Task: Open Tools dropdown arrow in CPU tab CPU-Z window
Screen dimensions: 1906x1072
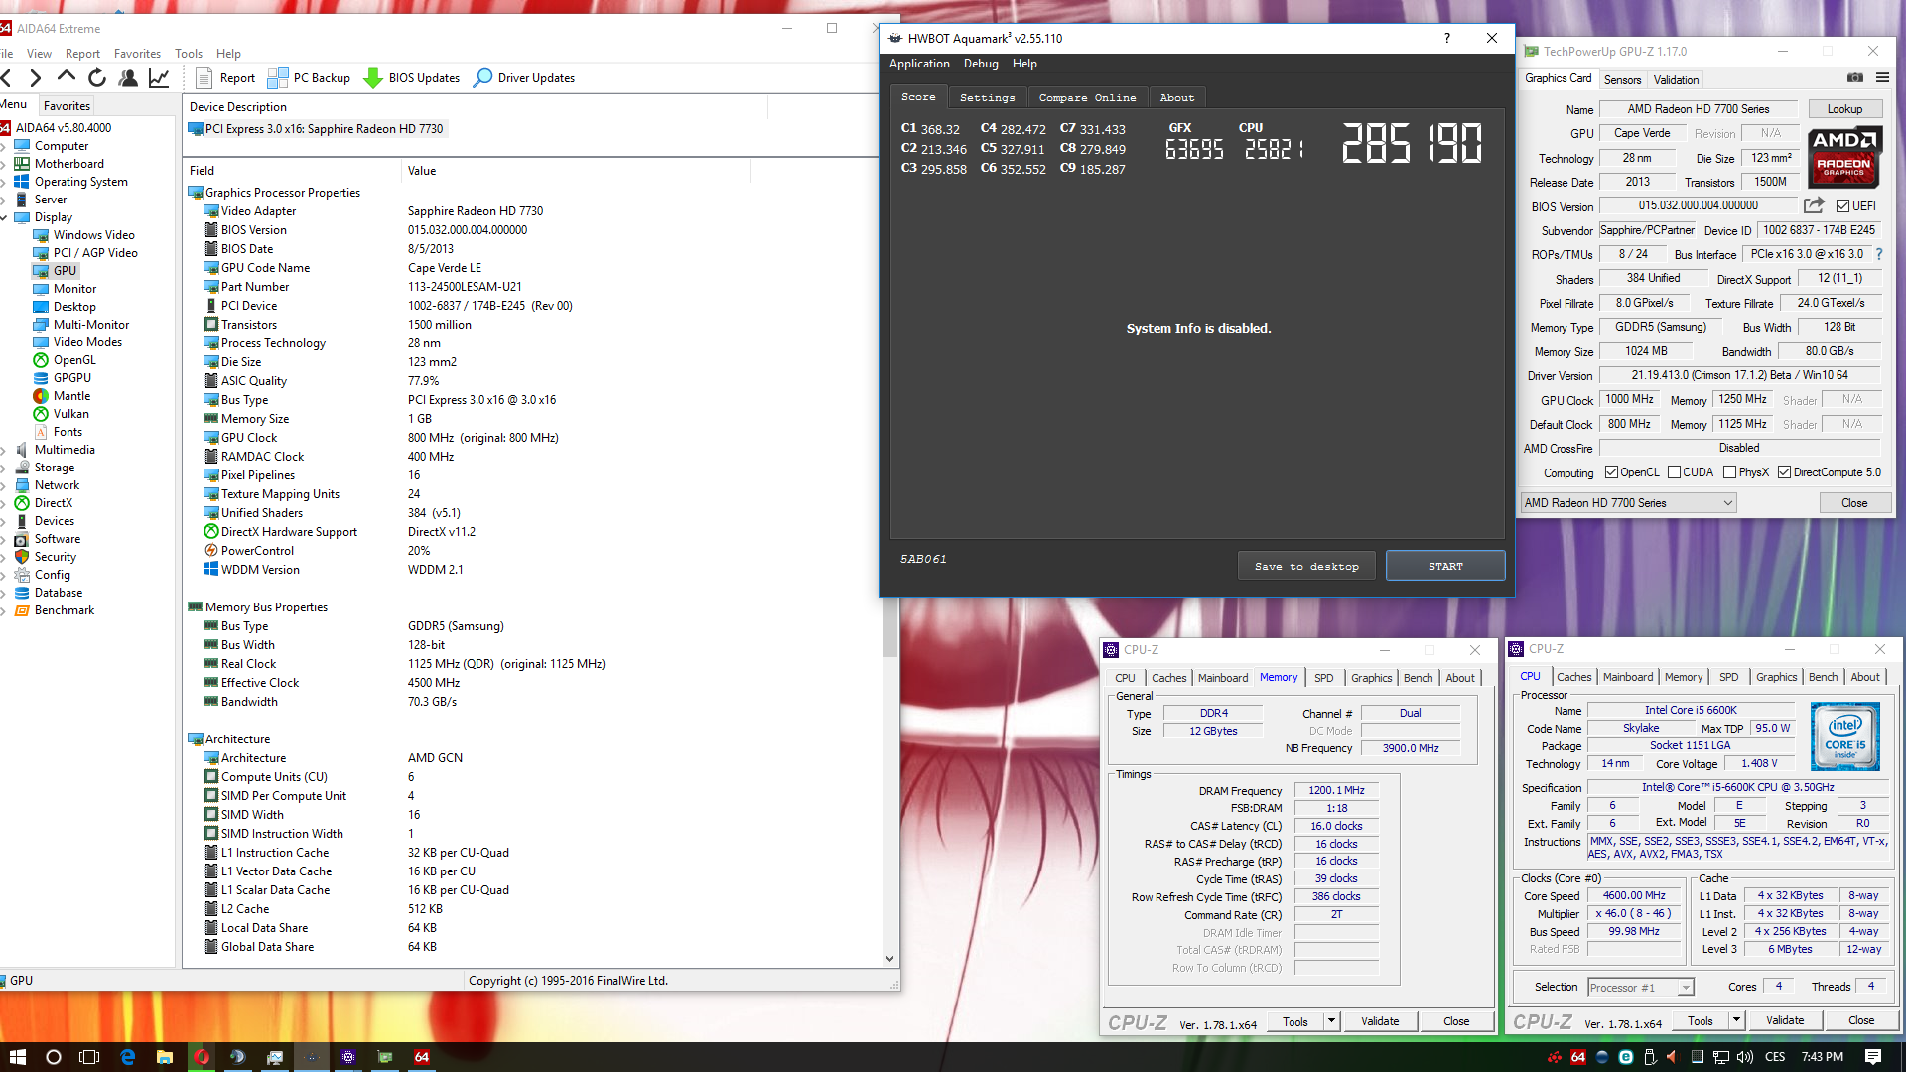Action: tap(1736, 1020)
